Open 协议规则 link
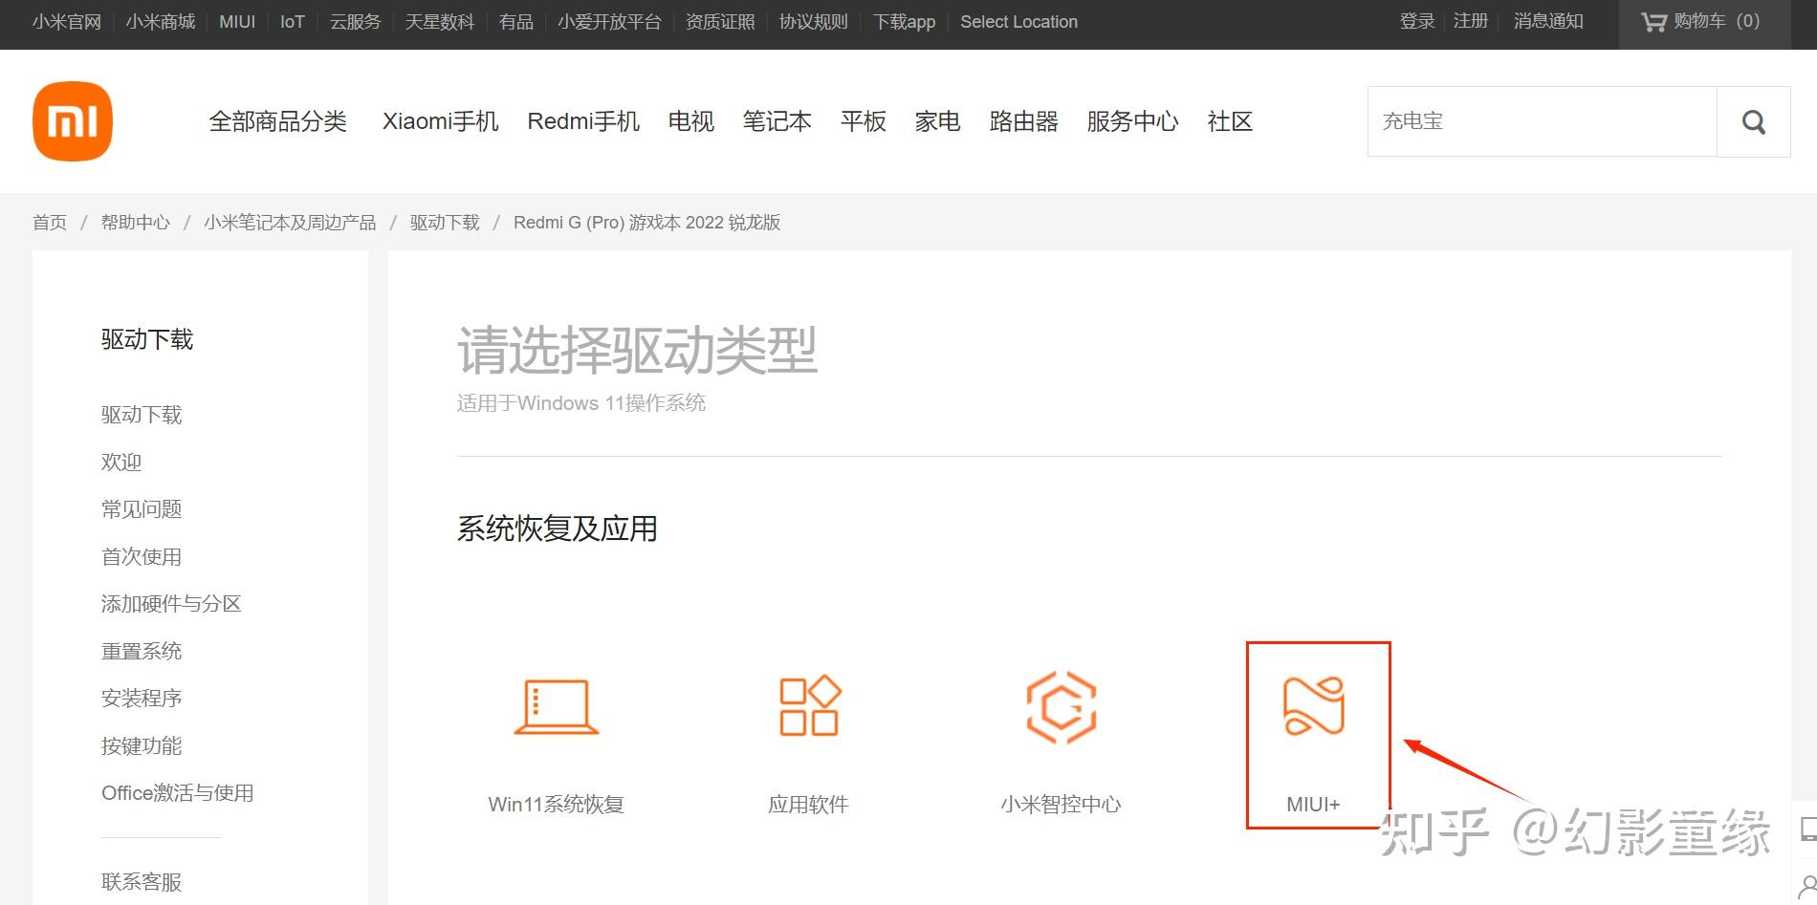The width and height of the screenshot is (1817, 905). coord(814,21)
